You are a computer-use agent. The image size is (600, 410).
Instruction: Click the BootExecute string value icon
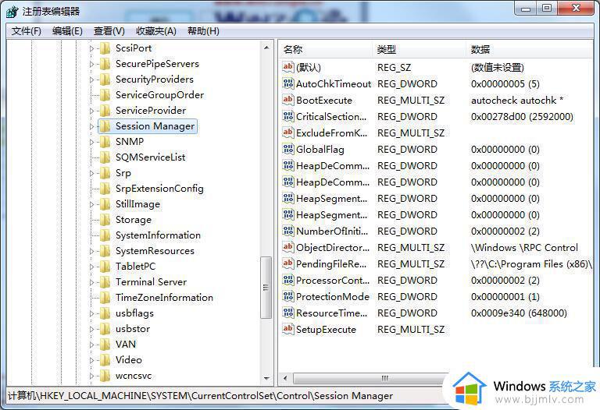288,100
